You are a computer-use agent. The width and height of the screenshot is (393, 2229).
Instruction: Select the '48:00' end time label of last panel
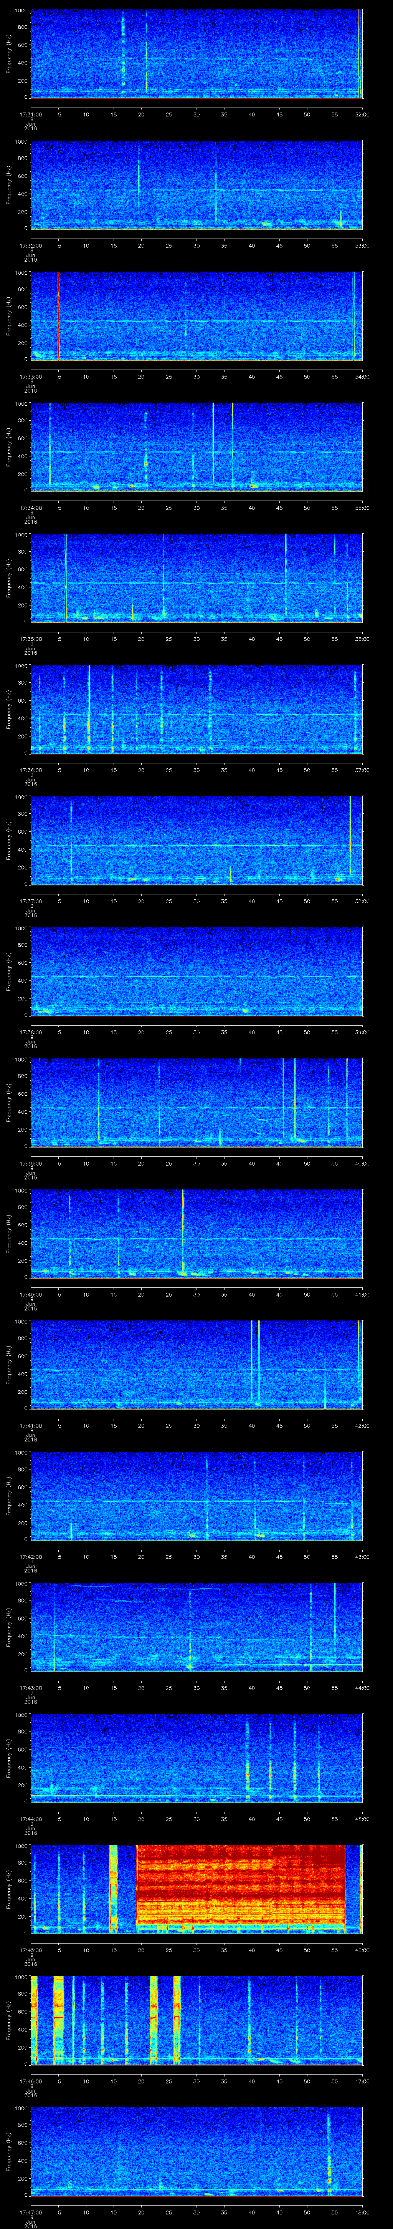click(x=362, y=2212)
